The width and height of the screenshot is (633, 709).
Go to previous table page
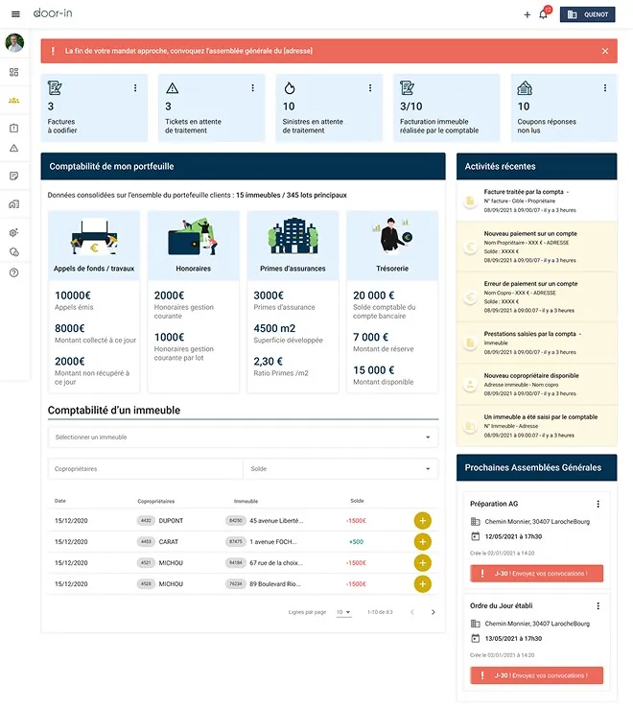click(x=411, y=612)
